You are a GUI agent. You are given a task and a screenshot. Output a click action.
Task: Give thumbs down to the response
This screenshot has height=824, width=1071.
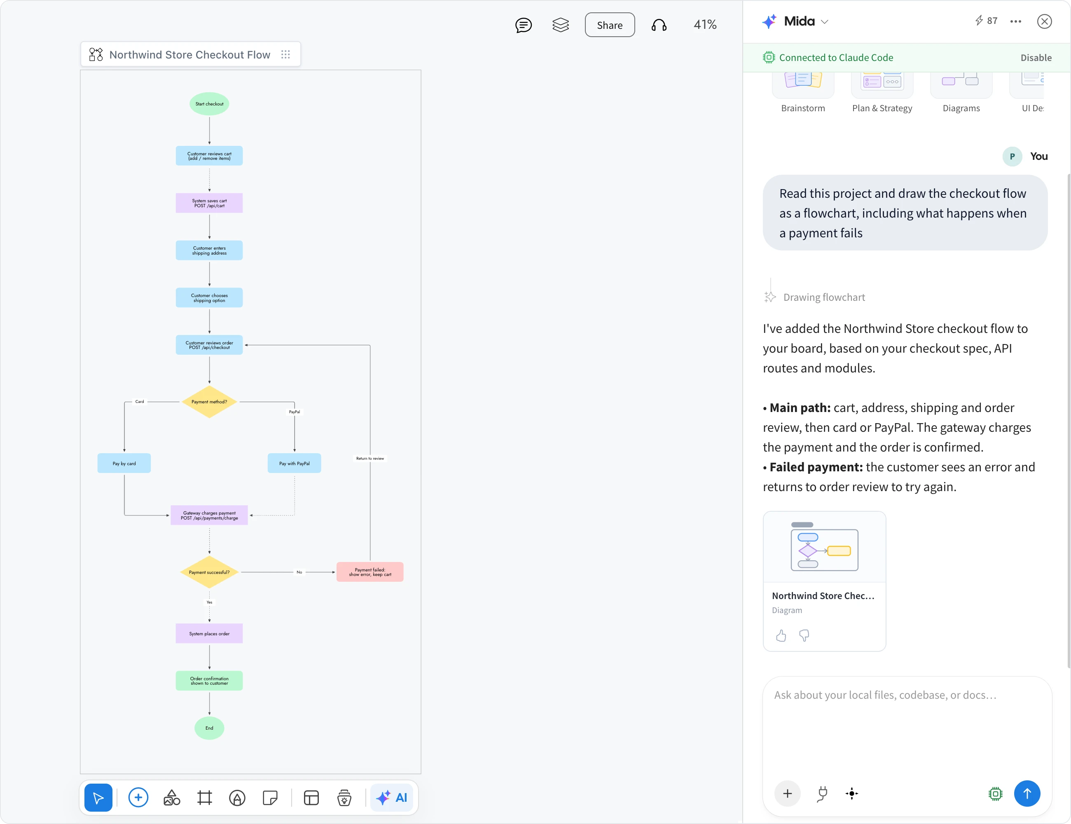804,636
